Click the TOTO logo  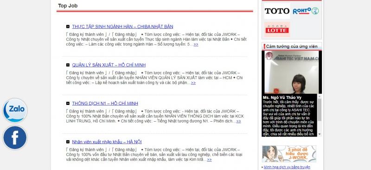coord(277,11)
